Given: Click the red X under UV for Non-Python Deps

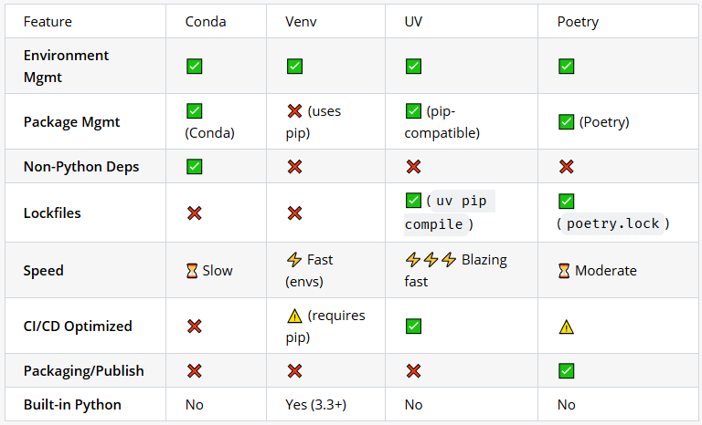Looking at the screenshot, I should 413,167.
